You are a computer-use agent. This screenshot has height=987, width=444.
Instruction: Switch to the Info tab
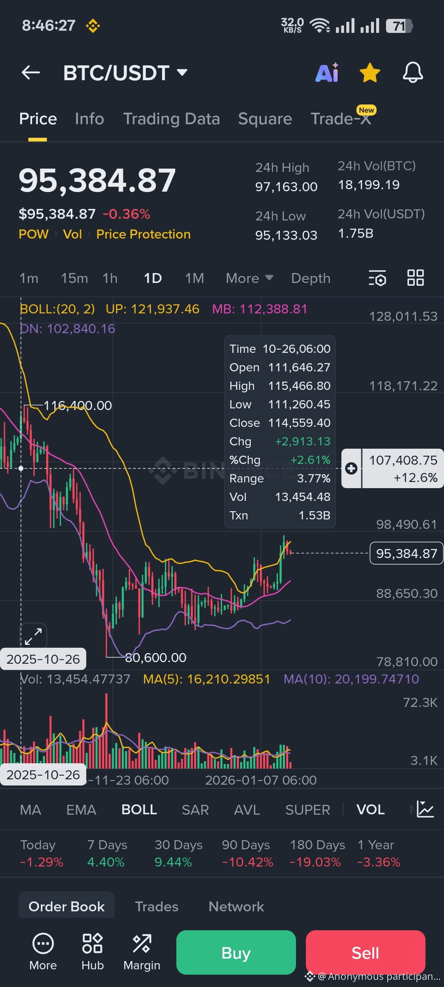tap(89, 119)
